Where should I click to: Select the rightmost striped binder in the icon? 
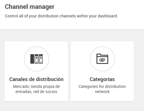41,59
